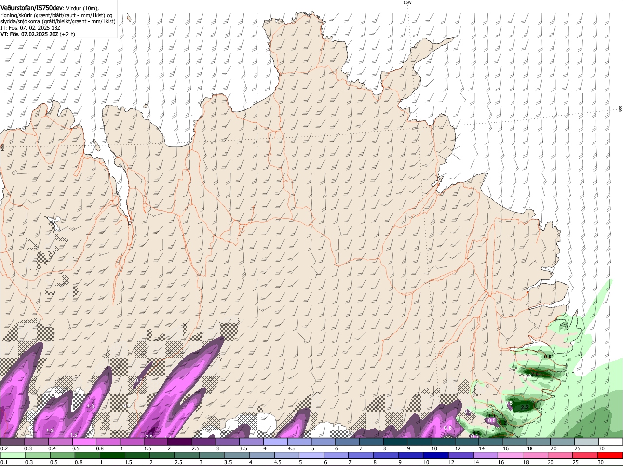Click the '30' label of the upper legend
Screen dimensions: 623x466
602,448
